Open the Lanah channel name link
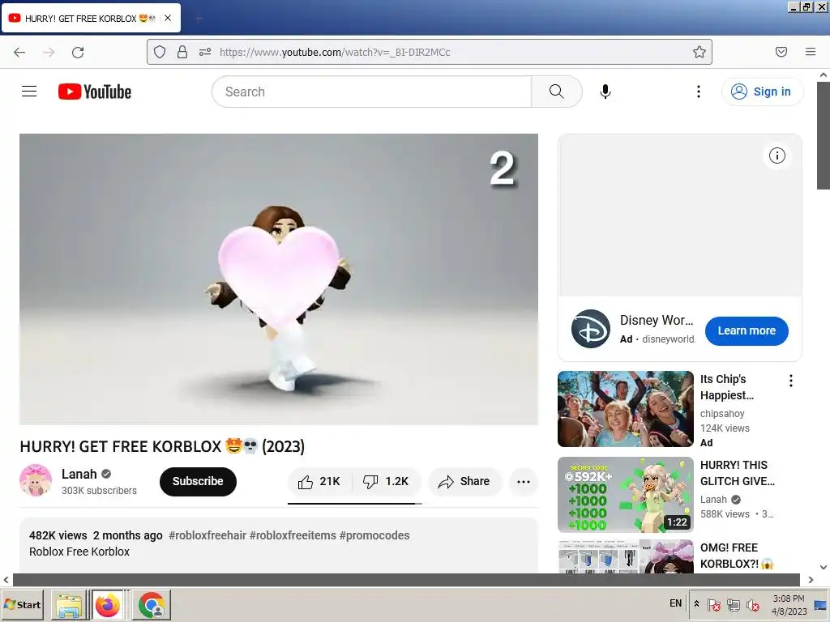This screenshot has height=622, width=830. click(x=79, y=474)
